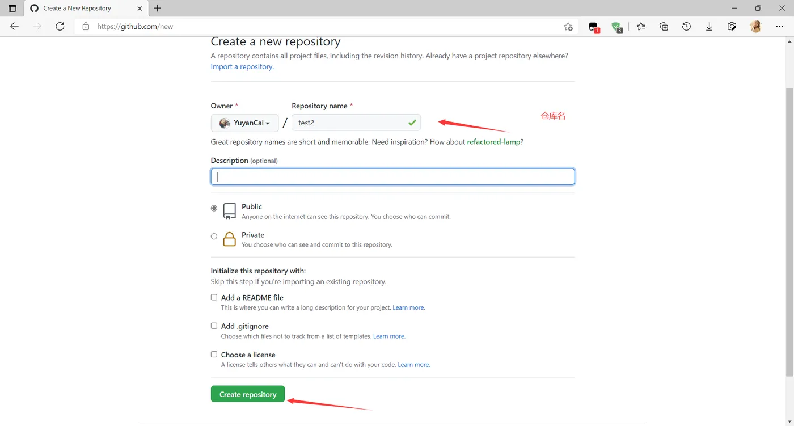The height and width of the screenshot is (426, 794).
Task: Focus the Repository name field containing test2
Action: coord(356,123)
